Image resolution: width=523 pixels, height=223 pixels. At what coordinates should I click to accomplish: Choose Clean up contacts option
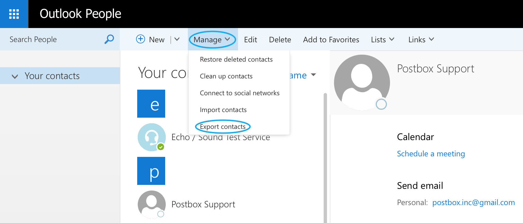pyautogui.click(x=226, y=76)
